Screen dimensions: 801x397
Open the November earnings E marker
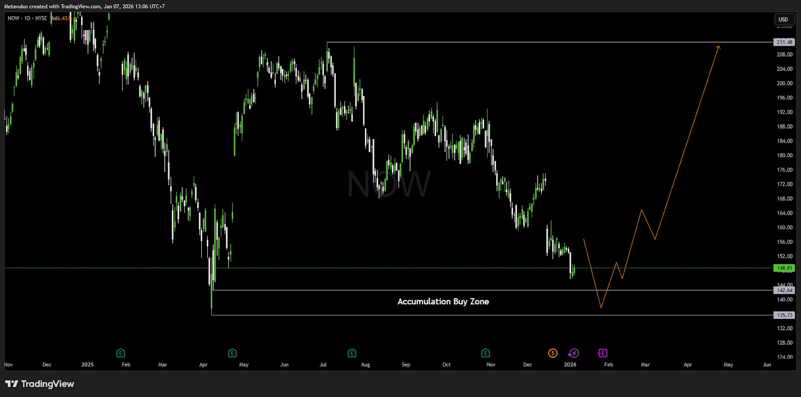point(486,353)
